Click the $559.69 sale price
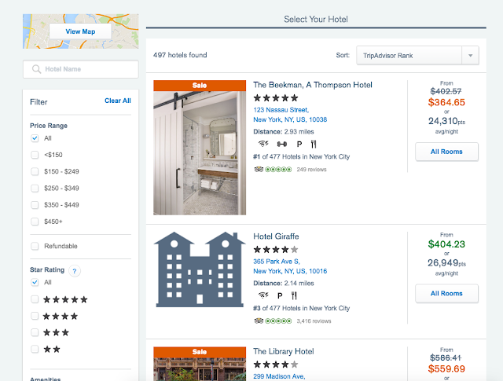The height and width of the screenshot is (381, 503). coord(446,368)
